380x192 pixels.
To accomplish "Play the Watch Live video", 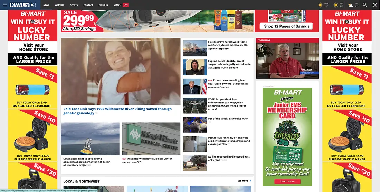I will tap(287, 60).
